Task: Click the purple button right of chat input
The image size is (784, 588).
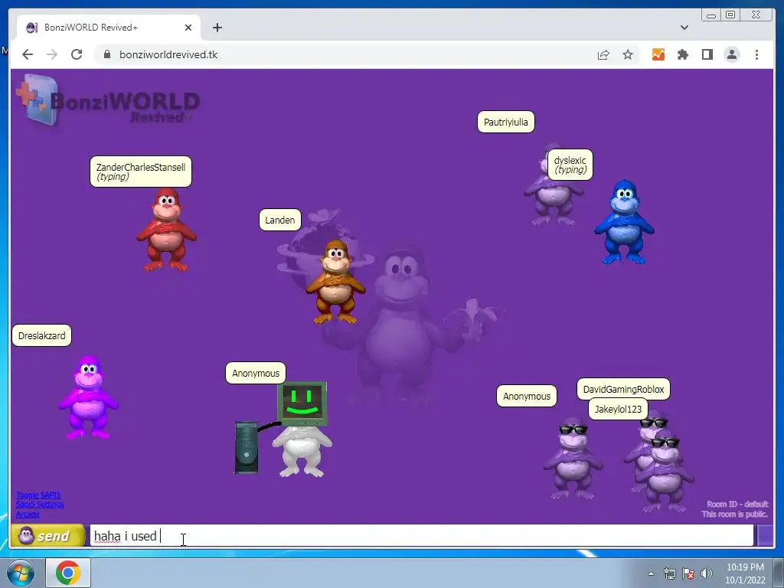Action: coord(765,535)
